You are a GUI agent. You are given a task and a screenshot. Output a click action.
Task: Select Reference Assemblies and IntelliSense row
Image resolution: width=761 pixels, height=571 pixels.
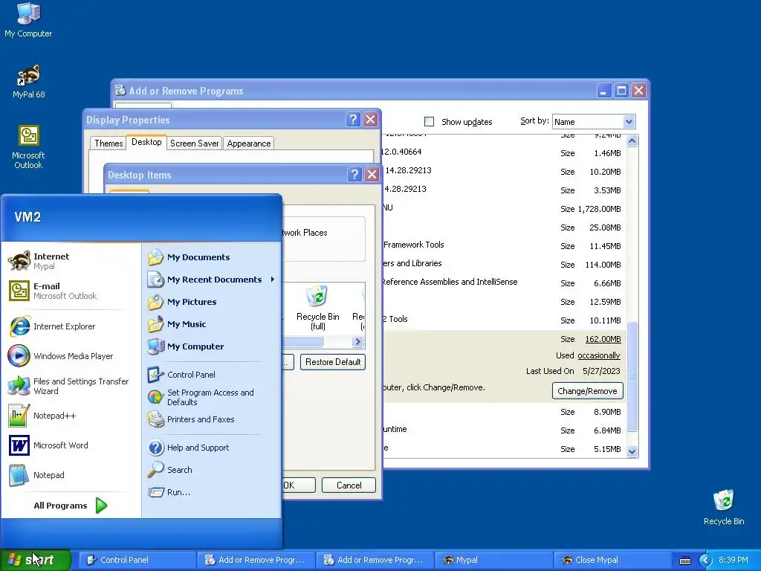pos(502,283)
